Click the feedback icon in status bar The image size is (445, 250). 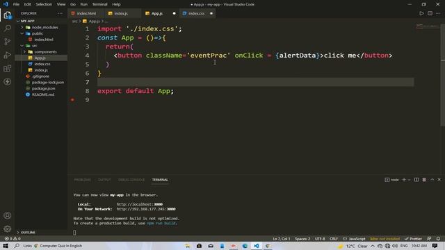point(429,239)
